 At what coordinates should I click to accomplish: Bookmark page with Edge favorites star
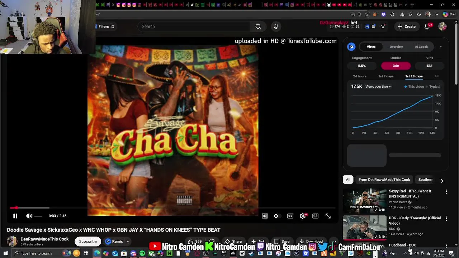point(366,14)
